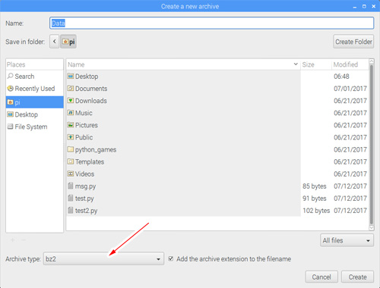
Task: Select the Music folder name
Action: pyautogui.click(x=84, y=113)
